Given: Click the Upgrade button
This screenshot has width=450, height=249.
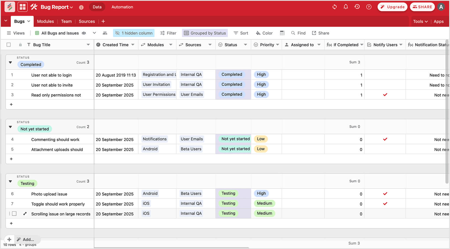Looking at the screenshot, I should [x=392, y=7].
